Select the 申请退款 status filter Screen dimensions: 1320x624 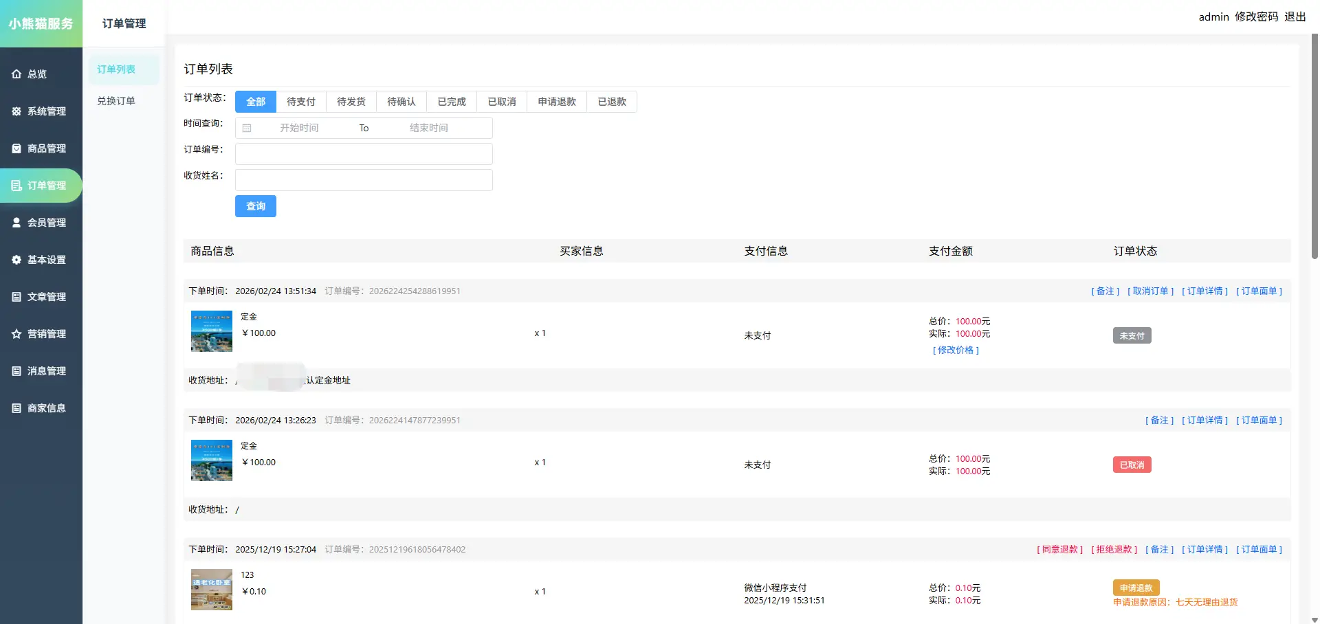pyautogui.click(x=557, y=102)
